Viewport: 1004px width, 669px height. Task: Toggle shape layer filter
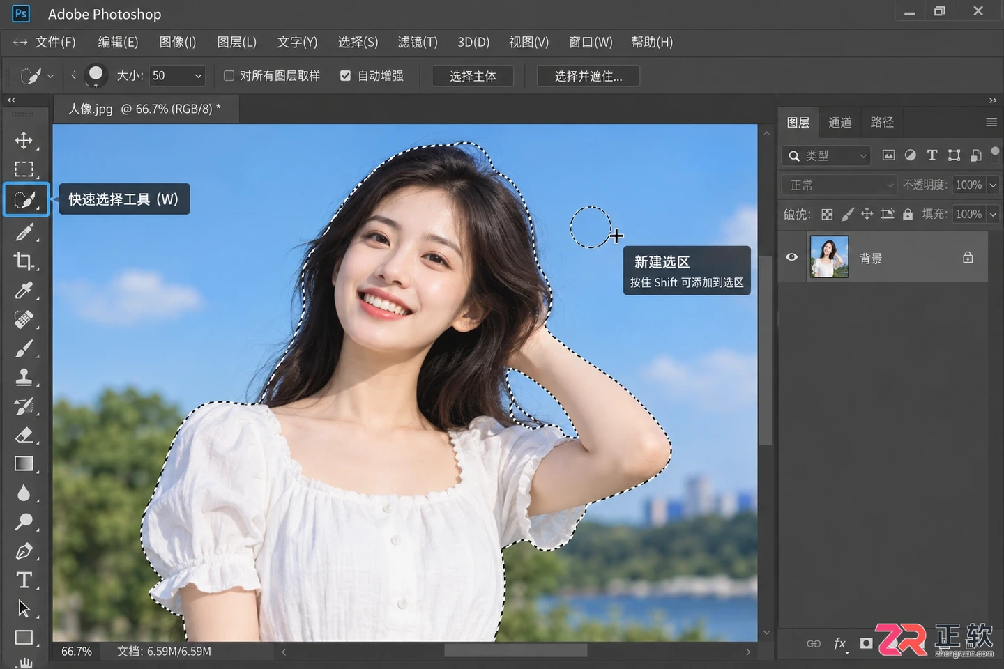coord(954,155)
